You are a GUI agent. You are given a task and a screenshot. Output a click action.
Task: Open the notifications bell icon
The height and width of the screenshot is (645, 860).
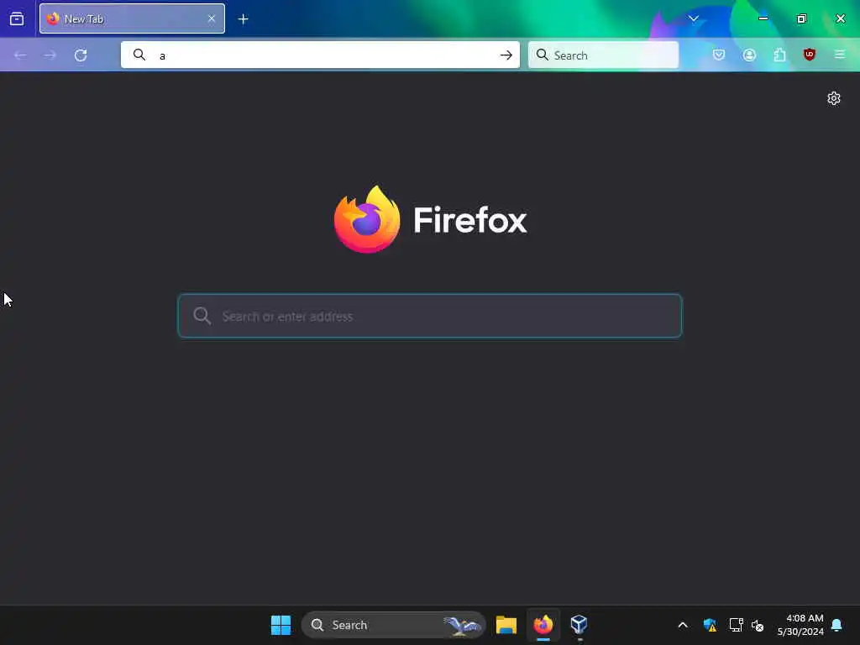837,625
